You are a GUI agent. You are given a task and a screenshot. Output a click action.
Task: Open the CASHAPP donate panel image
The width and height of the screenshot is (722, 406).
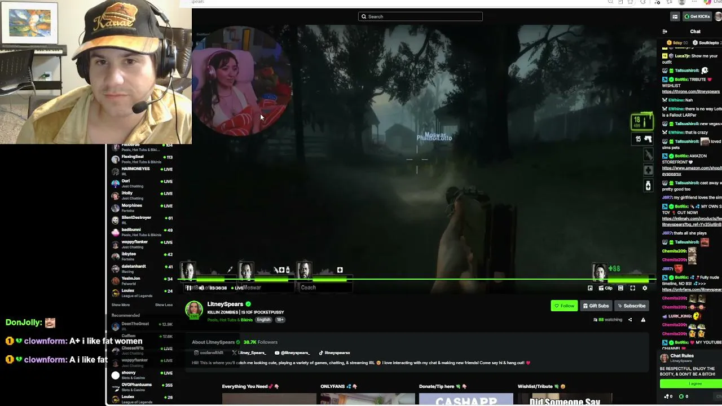click(x=466, y=400)
